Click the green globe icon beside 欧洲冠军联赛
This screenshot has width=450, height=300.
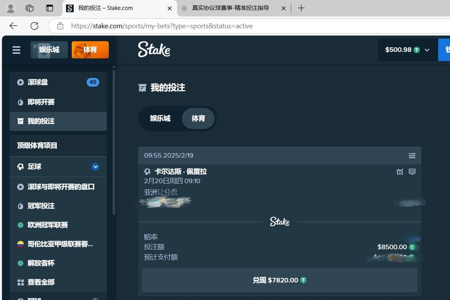(20, 225)
